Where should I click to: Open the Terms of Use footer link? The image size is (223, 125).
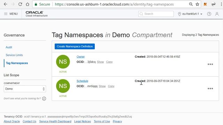[102, 122]
